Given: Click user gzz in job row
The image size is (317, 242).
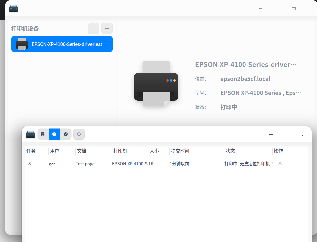Looking at the screenshot, I should point(52,164).
